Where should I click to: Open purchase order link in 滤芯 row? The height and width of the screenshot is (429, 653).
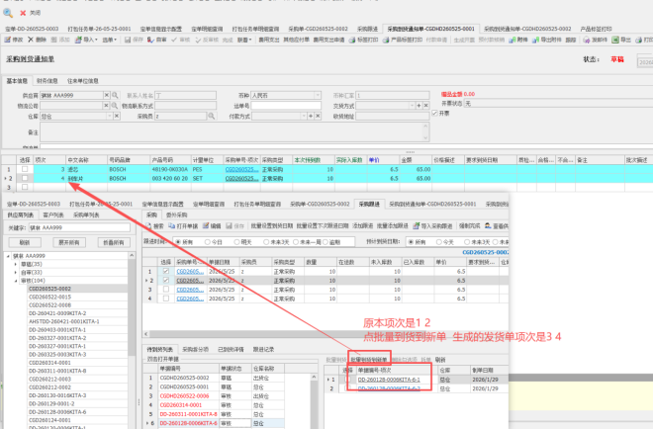(x=241, y=169)
